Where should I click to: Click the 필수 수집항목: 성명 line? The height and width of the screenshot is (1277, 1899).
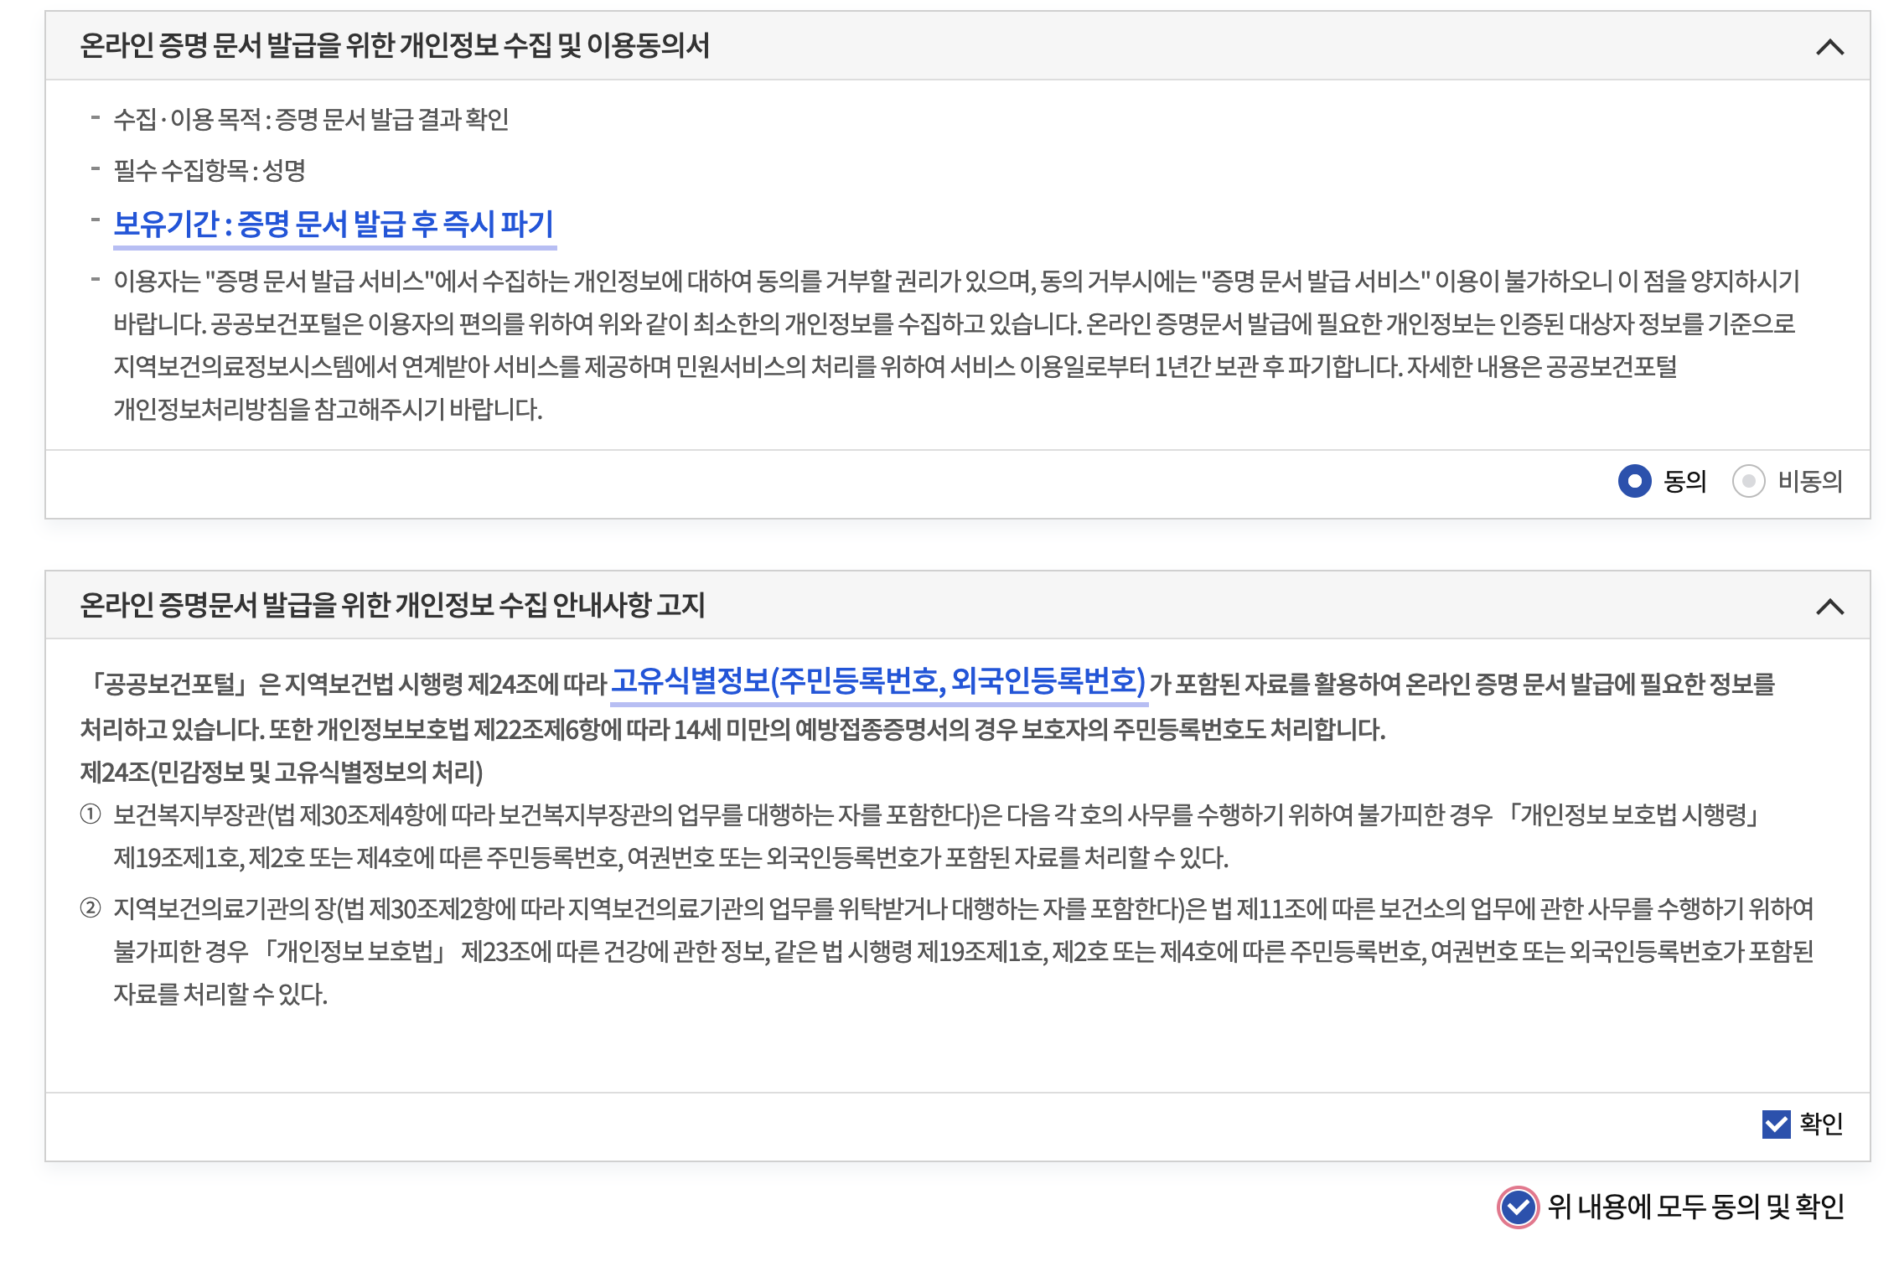click(x=210, y=171)
